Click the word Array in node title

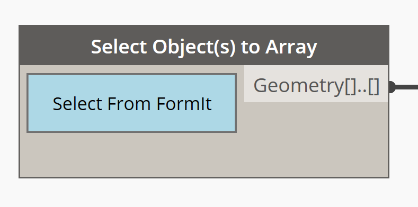click(x=291, y=48)
